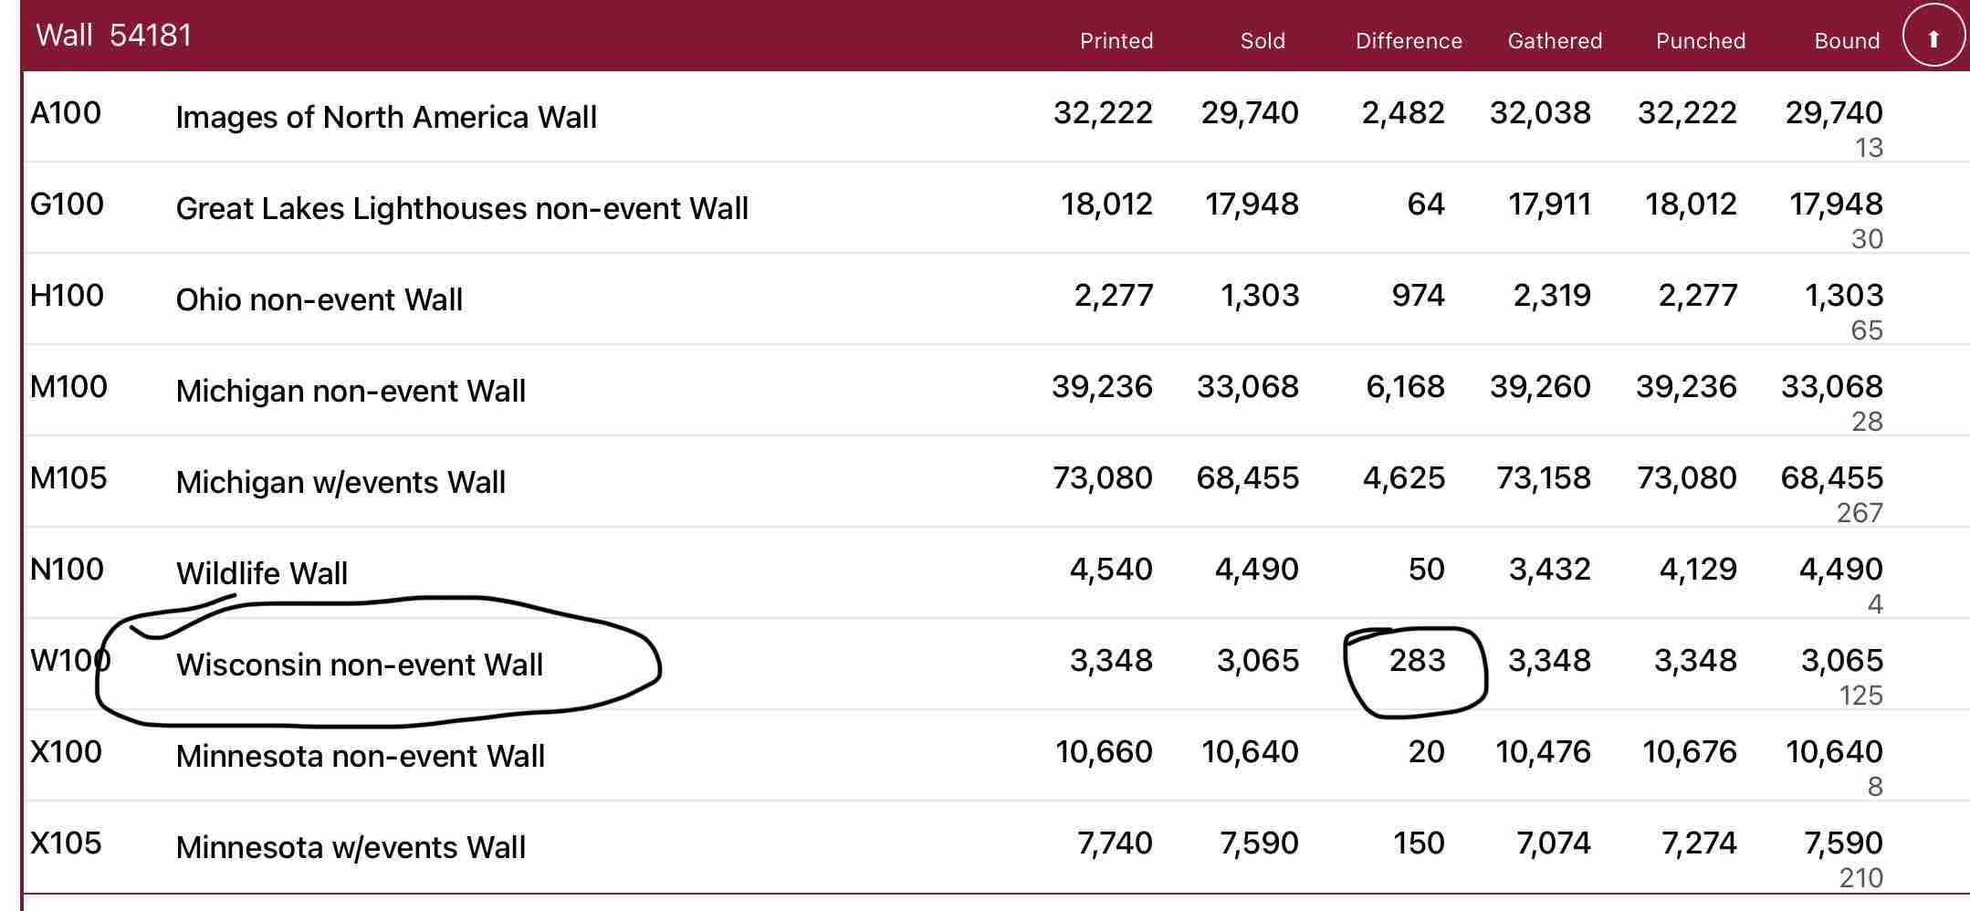Click the Gathered column header
This screenshot has height=911, width=1970.
(x=1554, y=41)
